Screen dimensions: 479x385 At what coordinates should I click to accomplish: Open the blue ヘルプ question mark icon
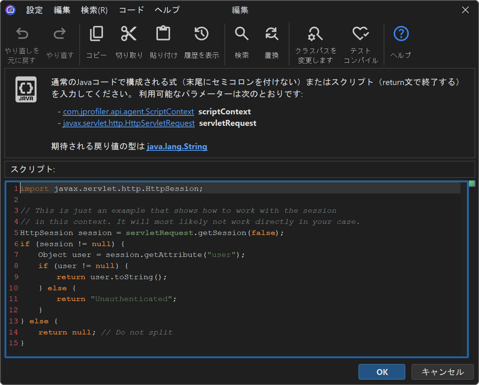tap(401, 34)
